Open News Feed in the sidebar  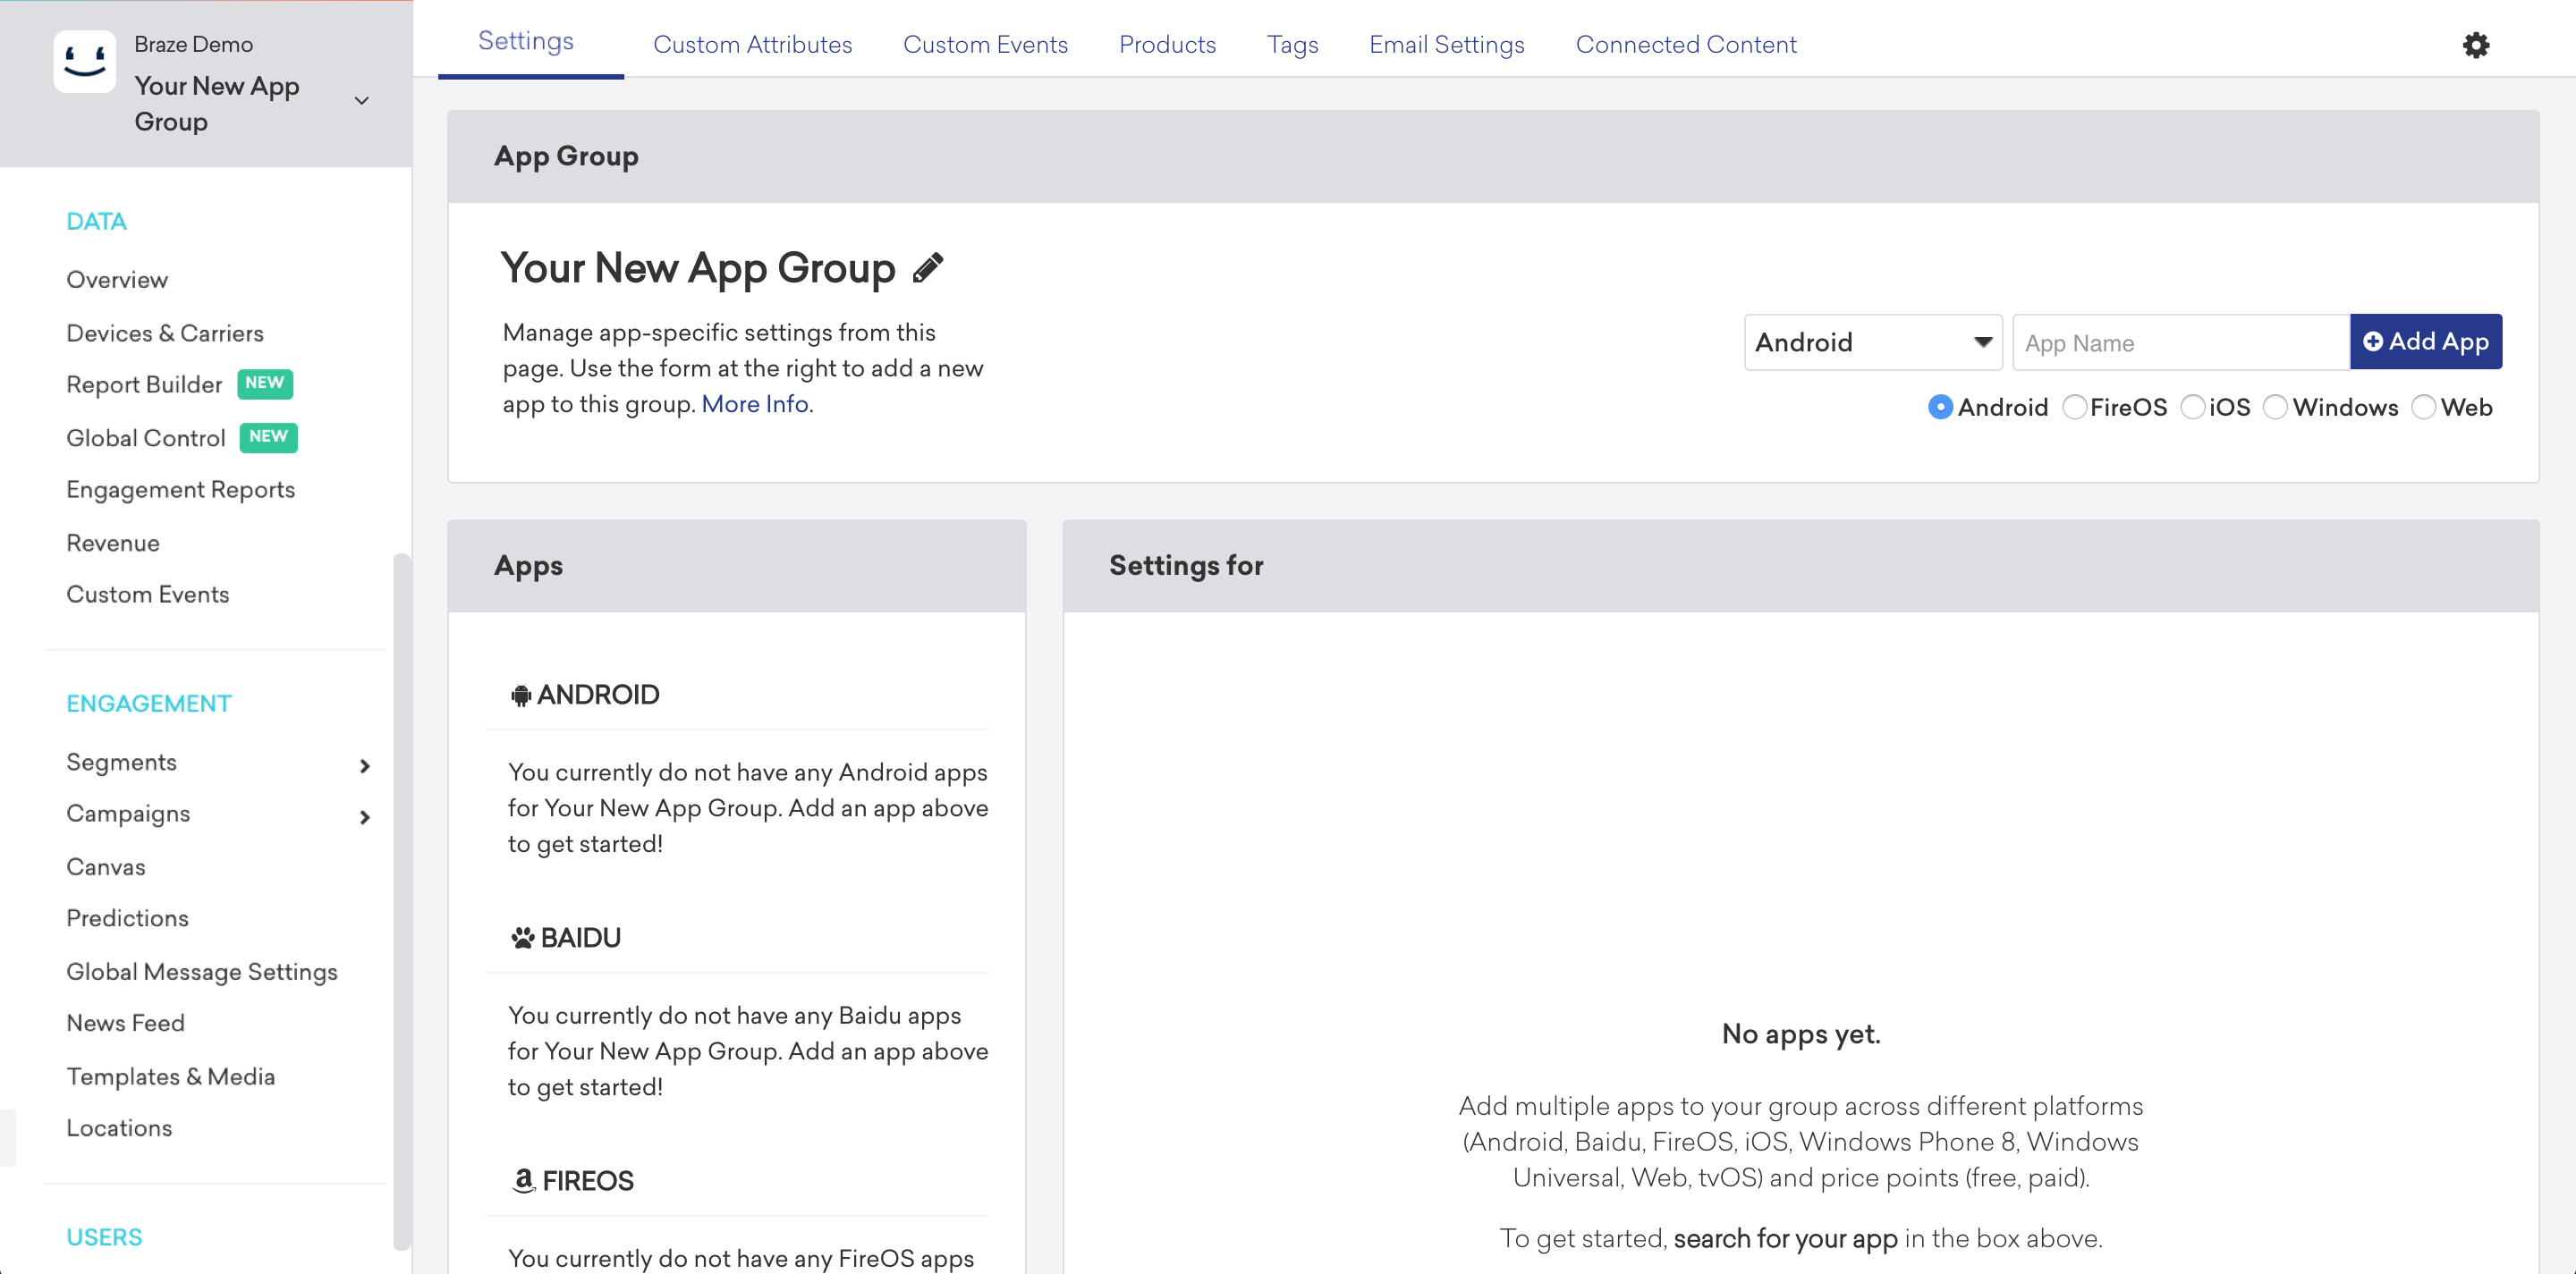tap(125, 1023)
